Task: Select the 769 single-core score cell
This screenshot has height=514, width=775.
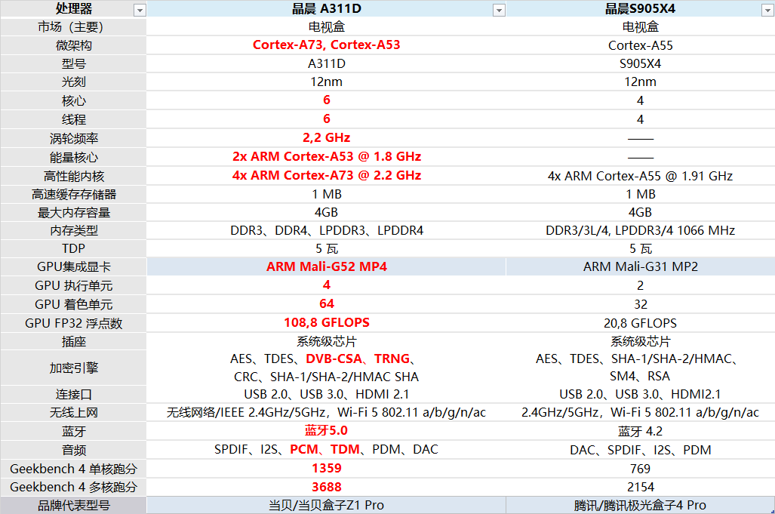Action: (x=640, y=469)
